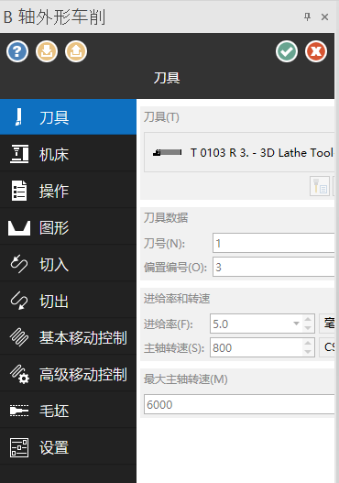Open 基本移动控制 page
This screenshot has height=483, width=339.
(68, 337)
